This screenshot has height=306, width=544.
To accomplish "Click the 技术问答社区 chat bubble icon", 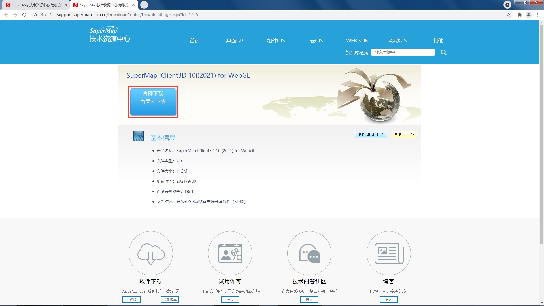I will 309,253.
